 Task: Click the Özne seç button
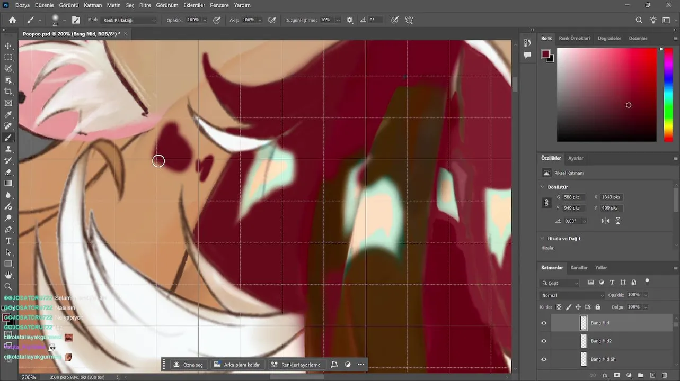188,365
